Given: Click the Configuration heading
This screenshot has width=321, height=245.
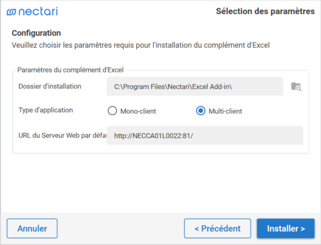Looking at the screenshot, I should [x=36, y=33].
